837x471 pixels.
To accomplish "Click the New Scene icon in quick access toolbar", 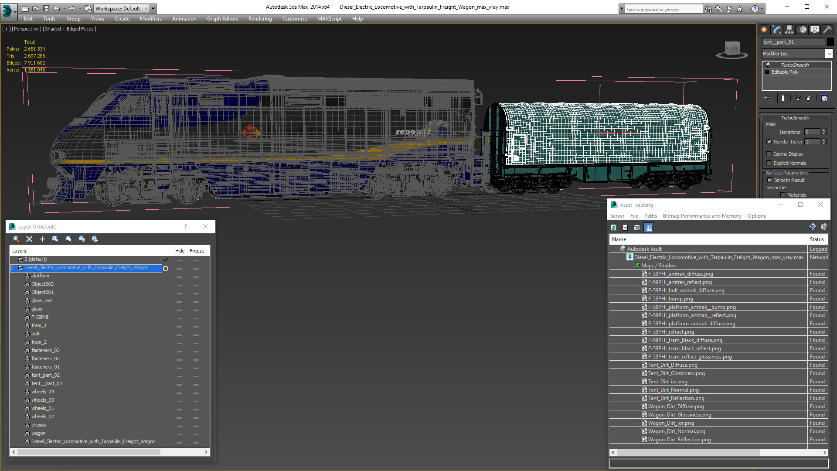I will coord(25,8).
